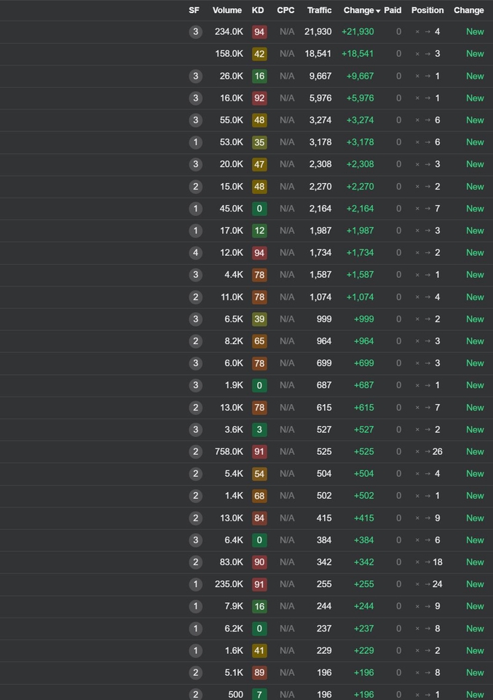Image resolution: width=493 pixels, height=700 pixels.
Task: Click the position 26 cell
Action: point(437,451)
